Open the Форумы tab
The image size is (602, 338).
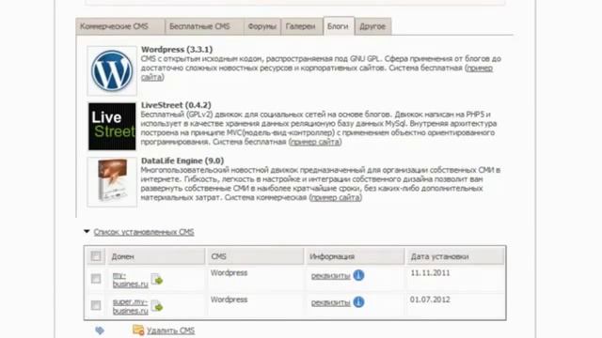point(261,26)
